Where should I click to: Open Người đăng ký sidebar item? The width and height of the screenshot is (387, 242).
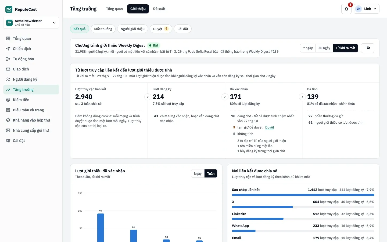tap(31, 79)
